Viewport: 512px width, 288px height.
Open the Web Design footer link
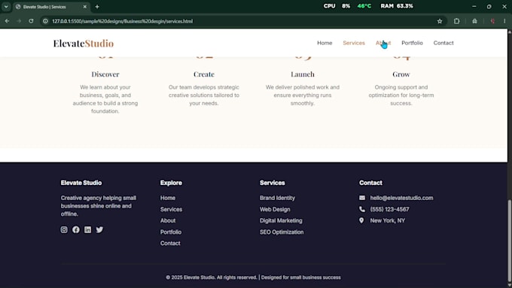[x=275, y=209]
